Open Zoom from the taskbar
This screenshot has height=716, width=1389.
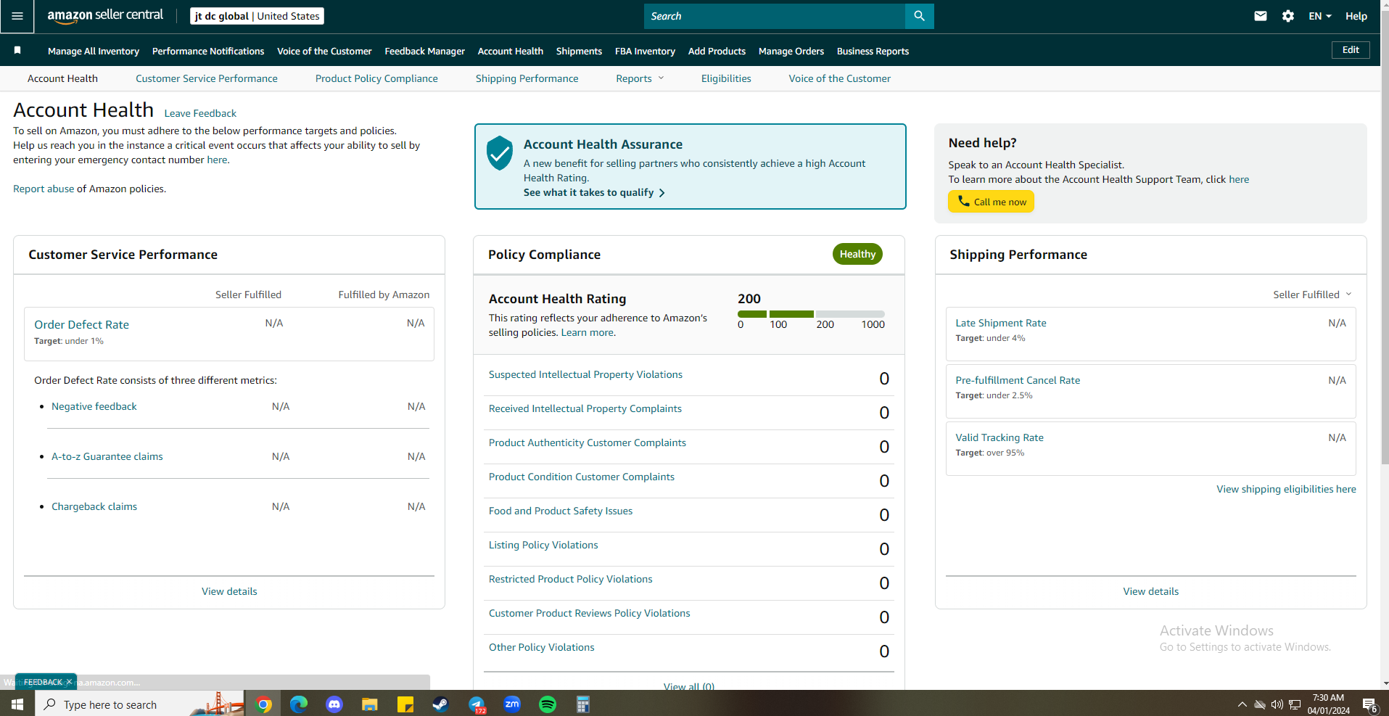coord(512,704)
